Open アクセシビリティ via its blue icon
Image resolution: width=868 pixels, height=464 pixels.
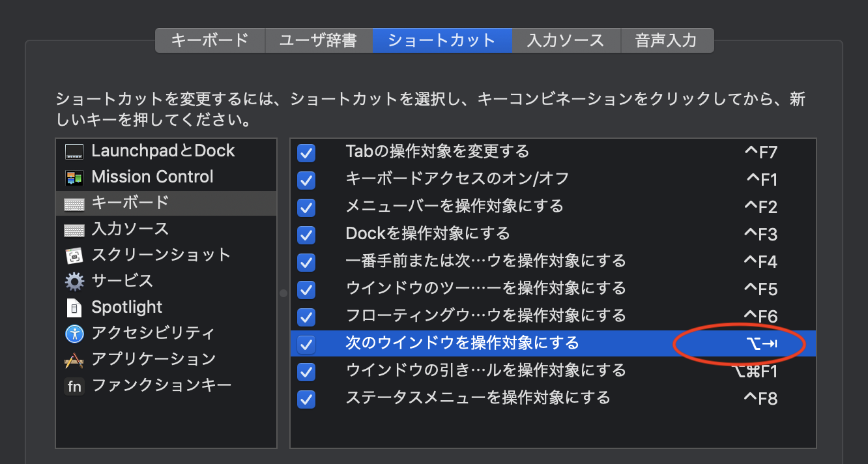click(74, 333)
